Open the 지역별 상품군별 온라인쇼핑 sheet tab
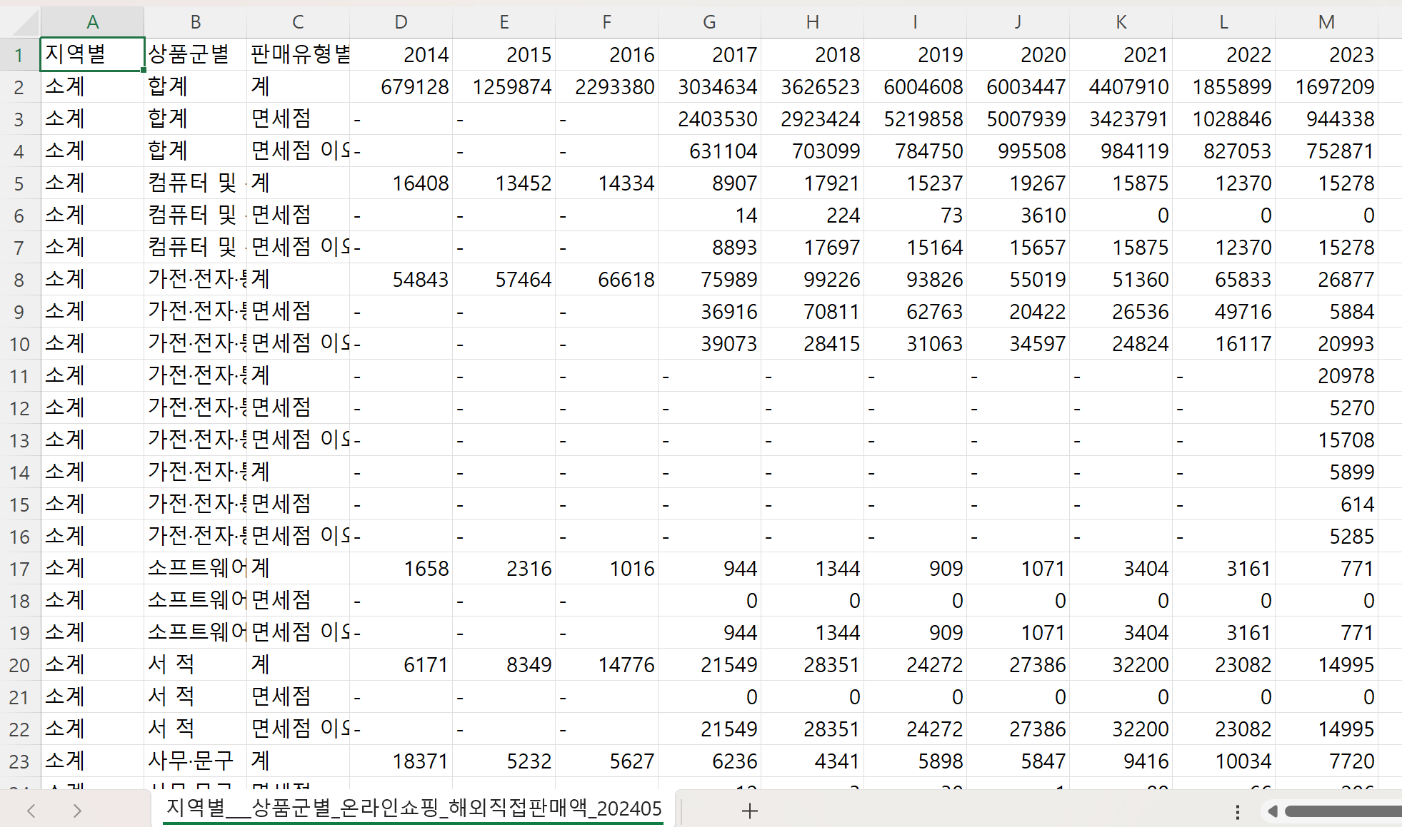The height and width of the screenshot is (827, 1402). tap(414, 808)
